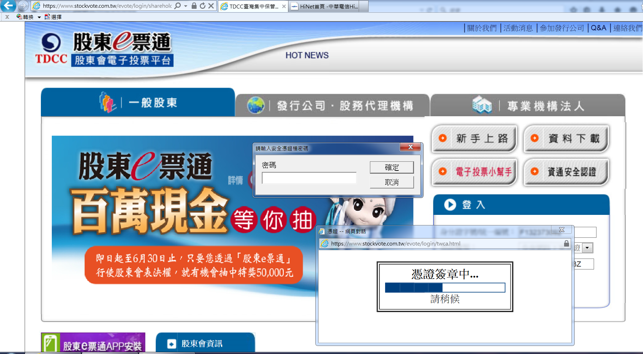Expand the 轉換 dropdown arrow

[x=39, y=17]
